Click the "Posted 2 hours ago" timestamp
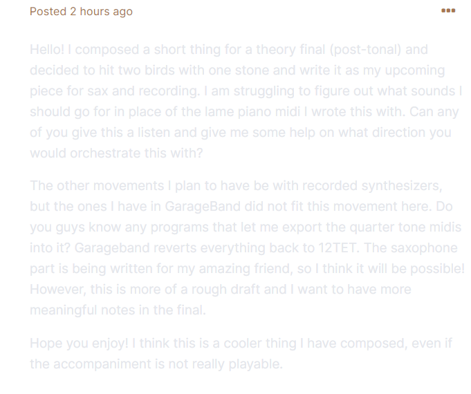Viewport: 471px width, 394px height. 81,12
